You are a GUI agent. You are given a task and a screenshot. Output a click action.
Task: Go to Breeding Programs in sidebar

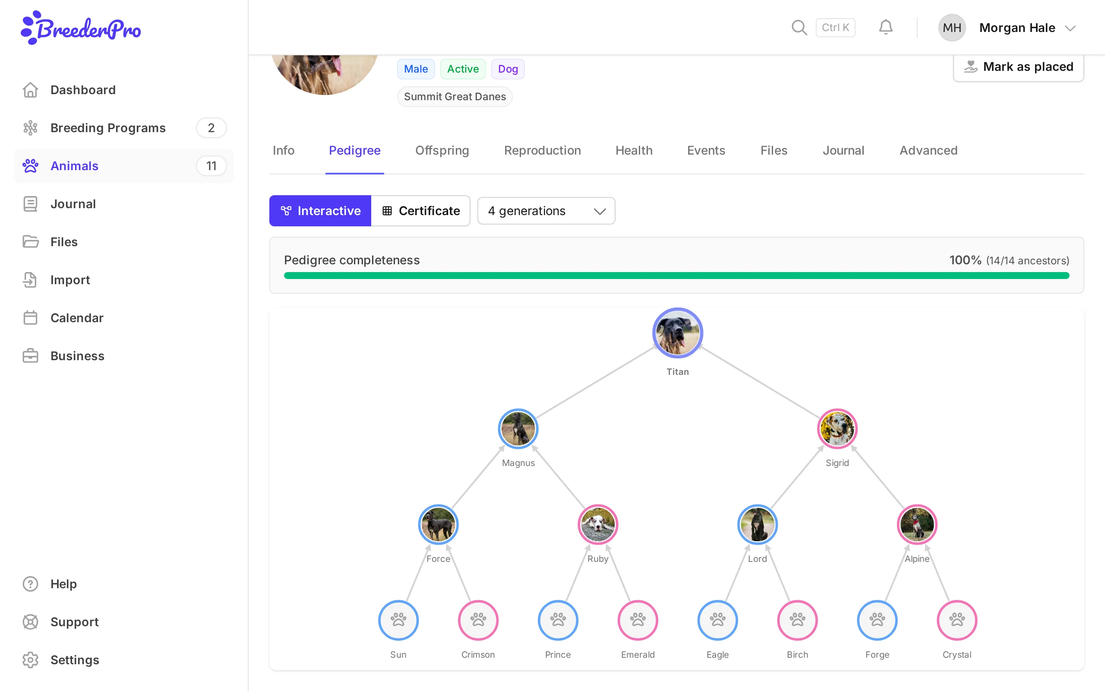click(x=124, y=128)
